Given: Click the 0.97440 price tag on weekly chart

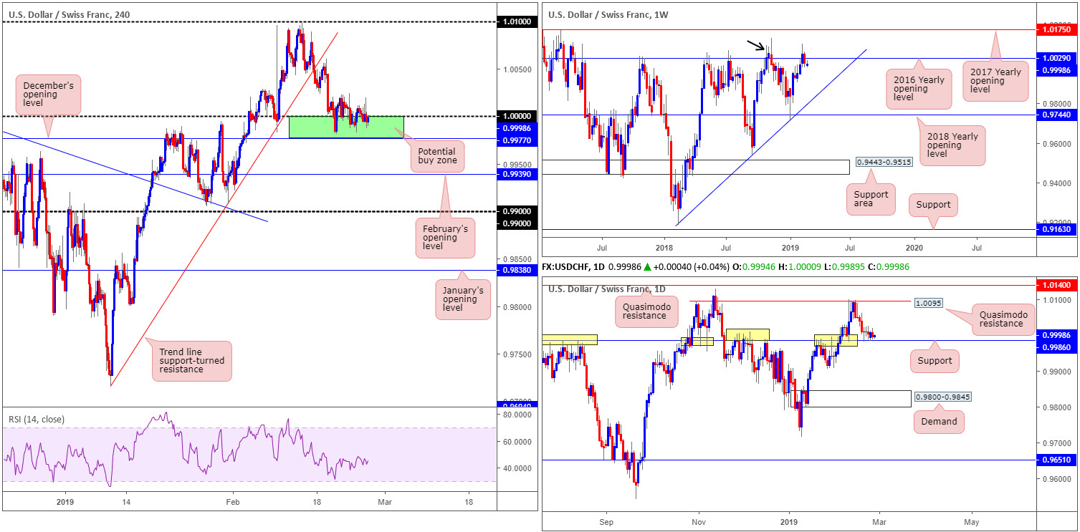Looking at the screenshot, I should (x=1058, y=115).
